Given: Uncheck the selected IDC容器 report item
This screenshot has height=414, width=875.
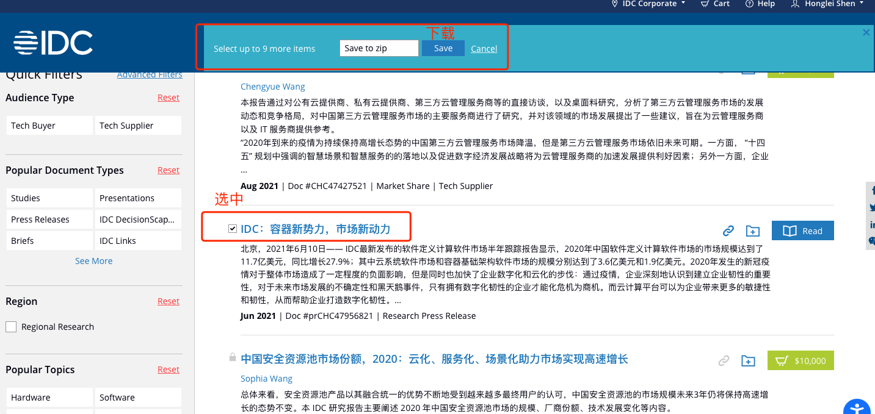Looking at the screenshot, I should point(233,228).
